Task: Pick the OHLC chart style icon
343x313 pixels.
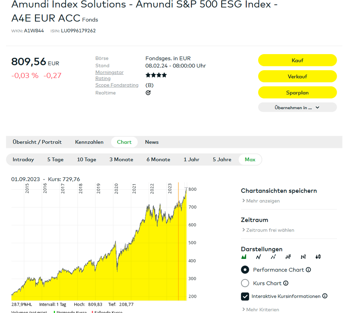Action: tap(303, 257)
